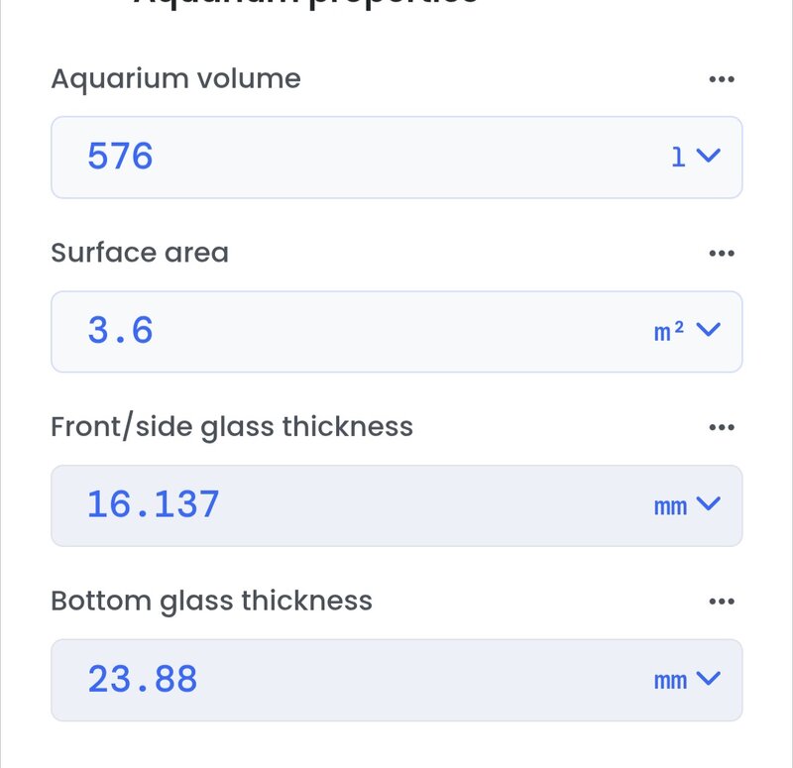793x768 pixels.
Task: Open the three-dot menu for Front/side glass thickness
Action: (722, 428)
